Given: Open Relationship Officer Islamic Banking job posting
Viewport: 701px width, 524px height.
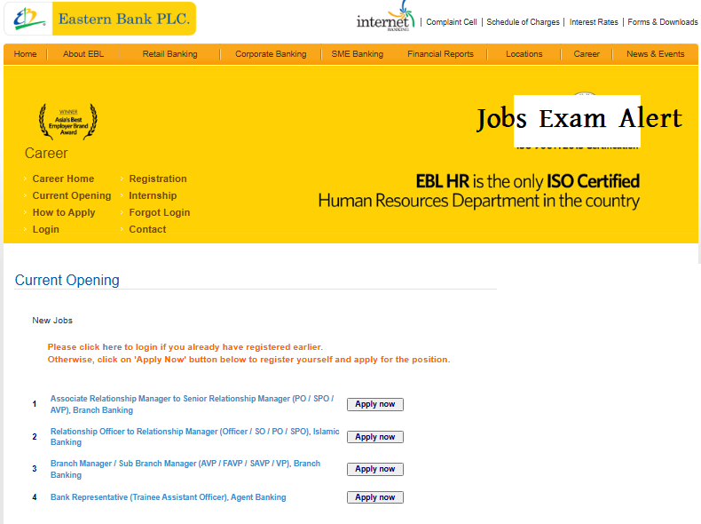Looking at the screenshot, I should pos(195,436).
